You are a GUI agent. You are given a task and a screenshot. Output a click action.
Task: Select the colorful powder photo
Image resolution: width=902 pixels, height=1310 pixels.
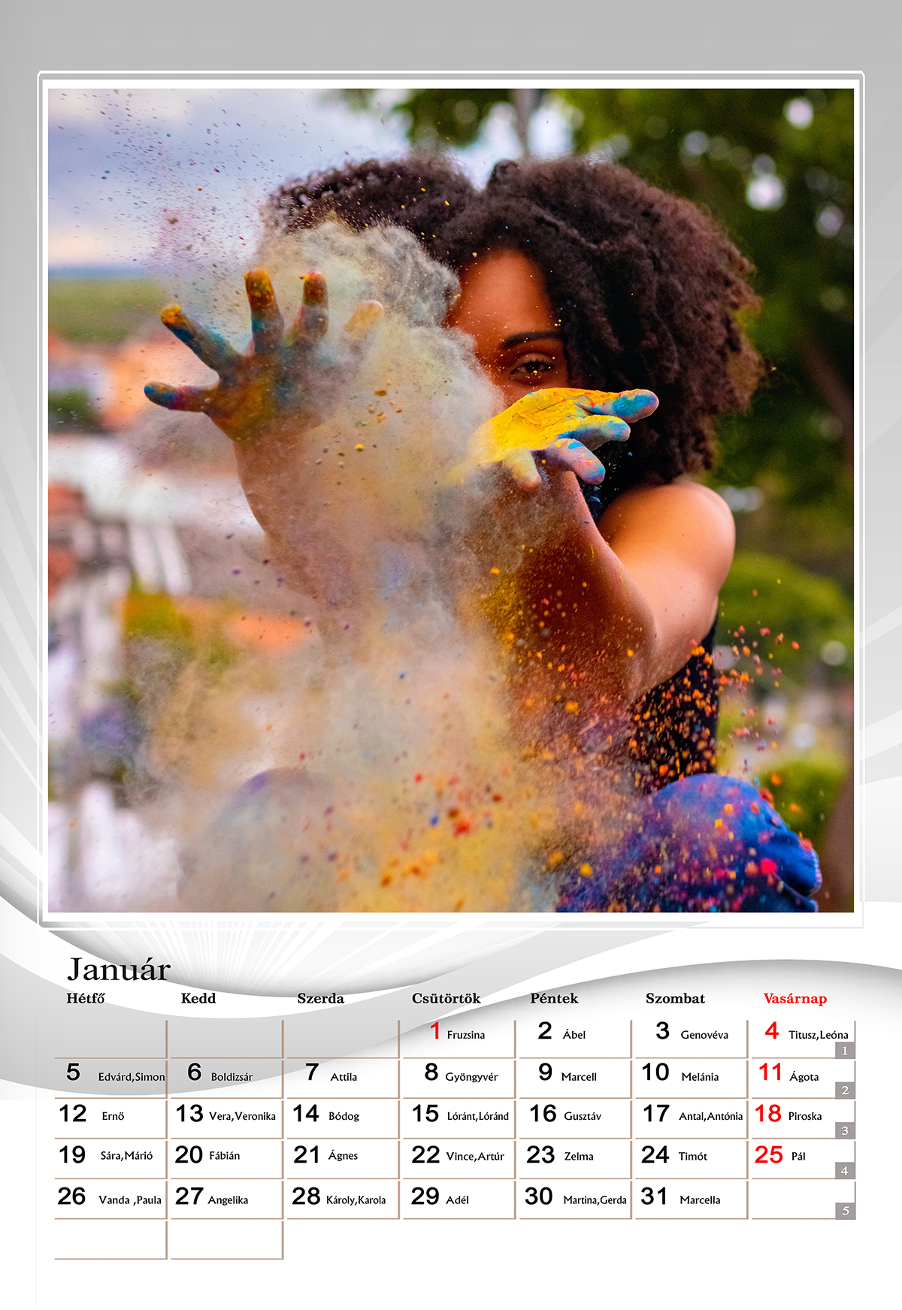451,500
